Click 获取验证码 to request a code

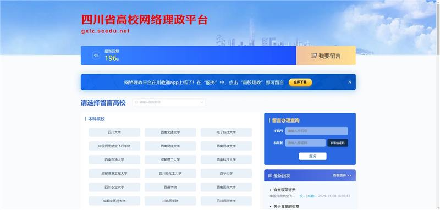(338, 143)
